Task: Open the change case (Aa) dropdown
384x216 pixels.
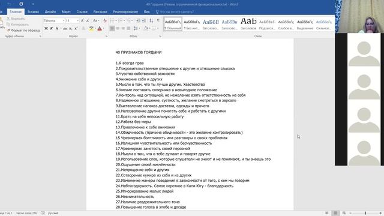Action: point(96,20)
